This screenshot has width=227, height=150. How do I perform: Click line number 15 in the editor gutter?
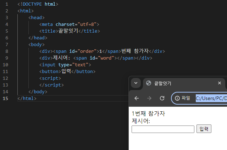point(5,99)
